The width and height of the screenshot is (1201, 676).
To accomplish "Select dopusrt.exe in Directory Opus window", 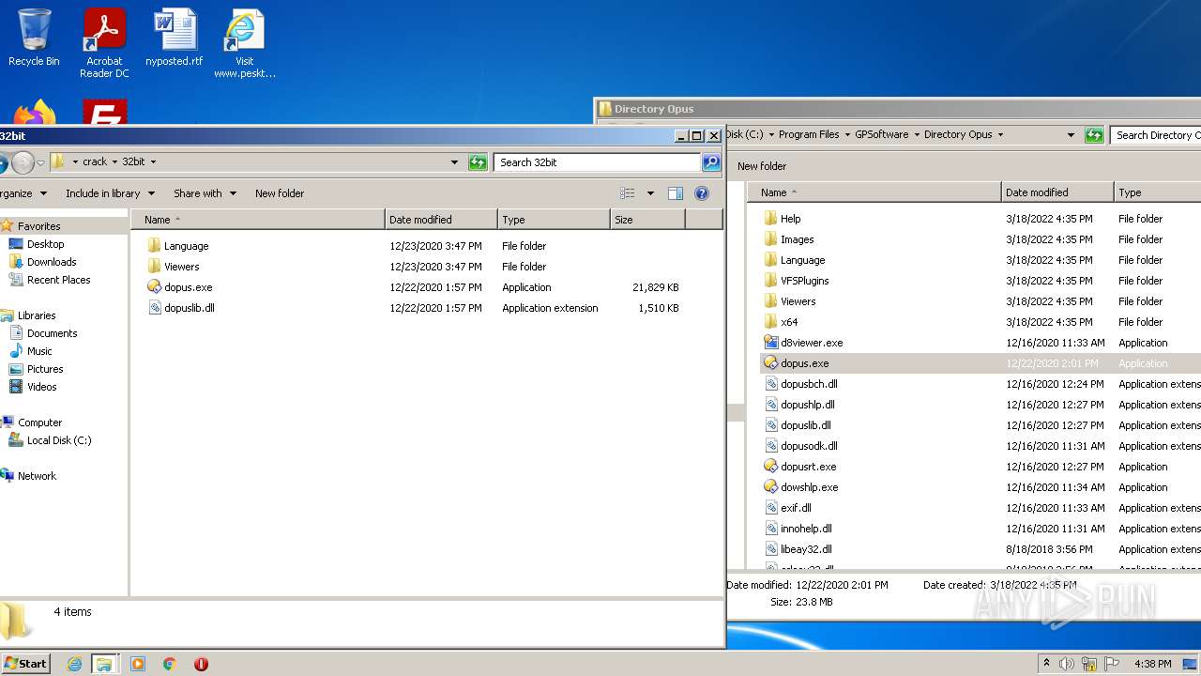I will [808, 467].
